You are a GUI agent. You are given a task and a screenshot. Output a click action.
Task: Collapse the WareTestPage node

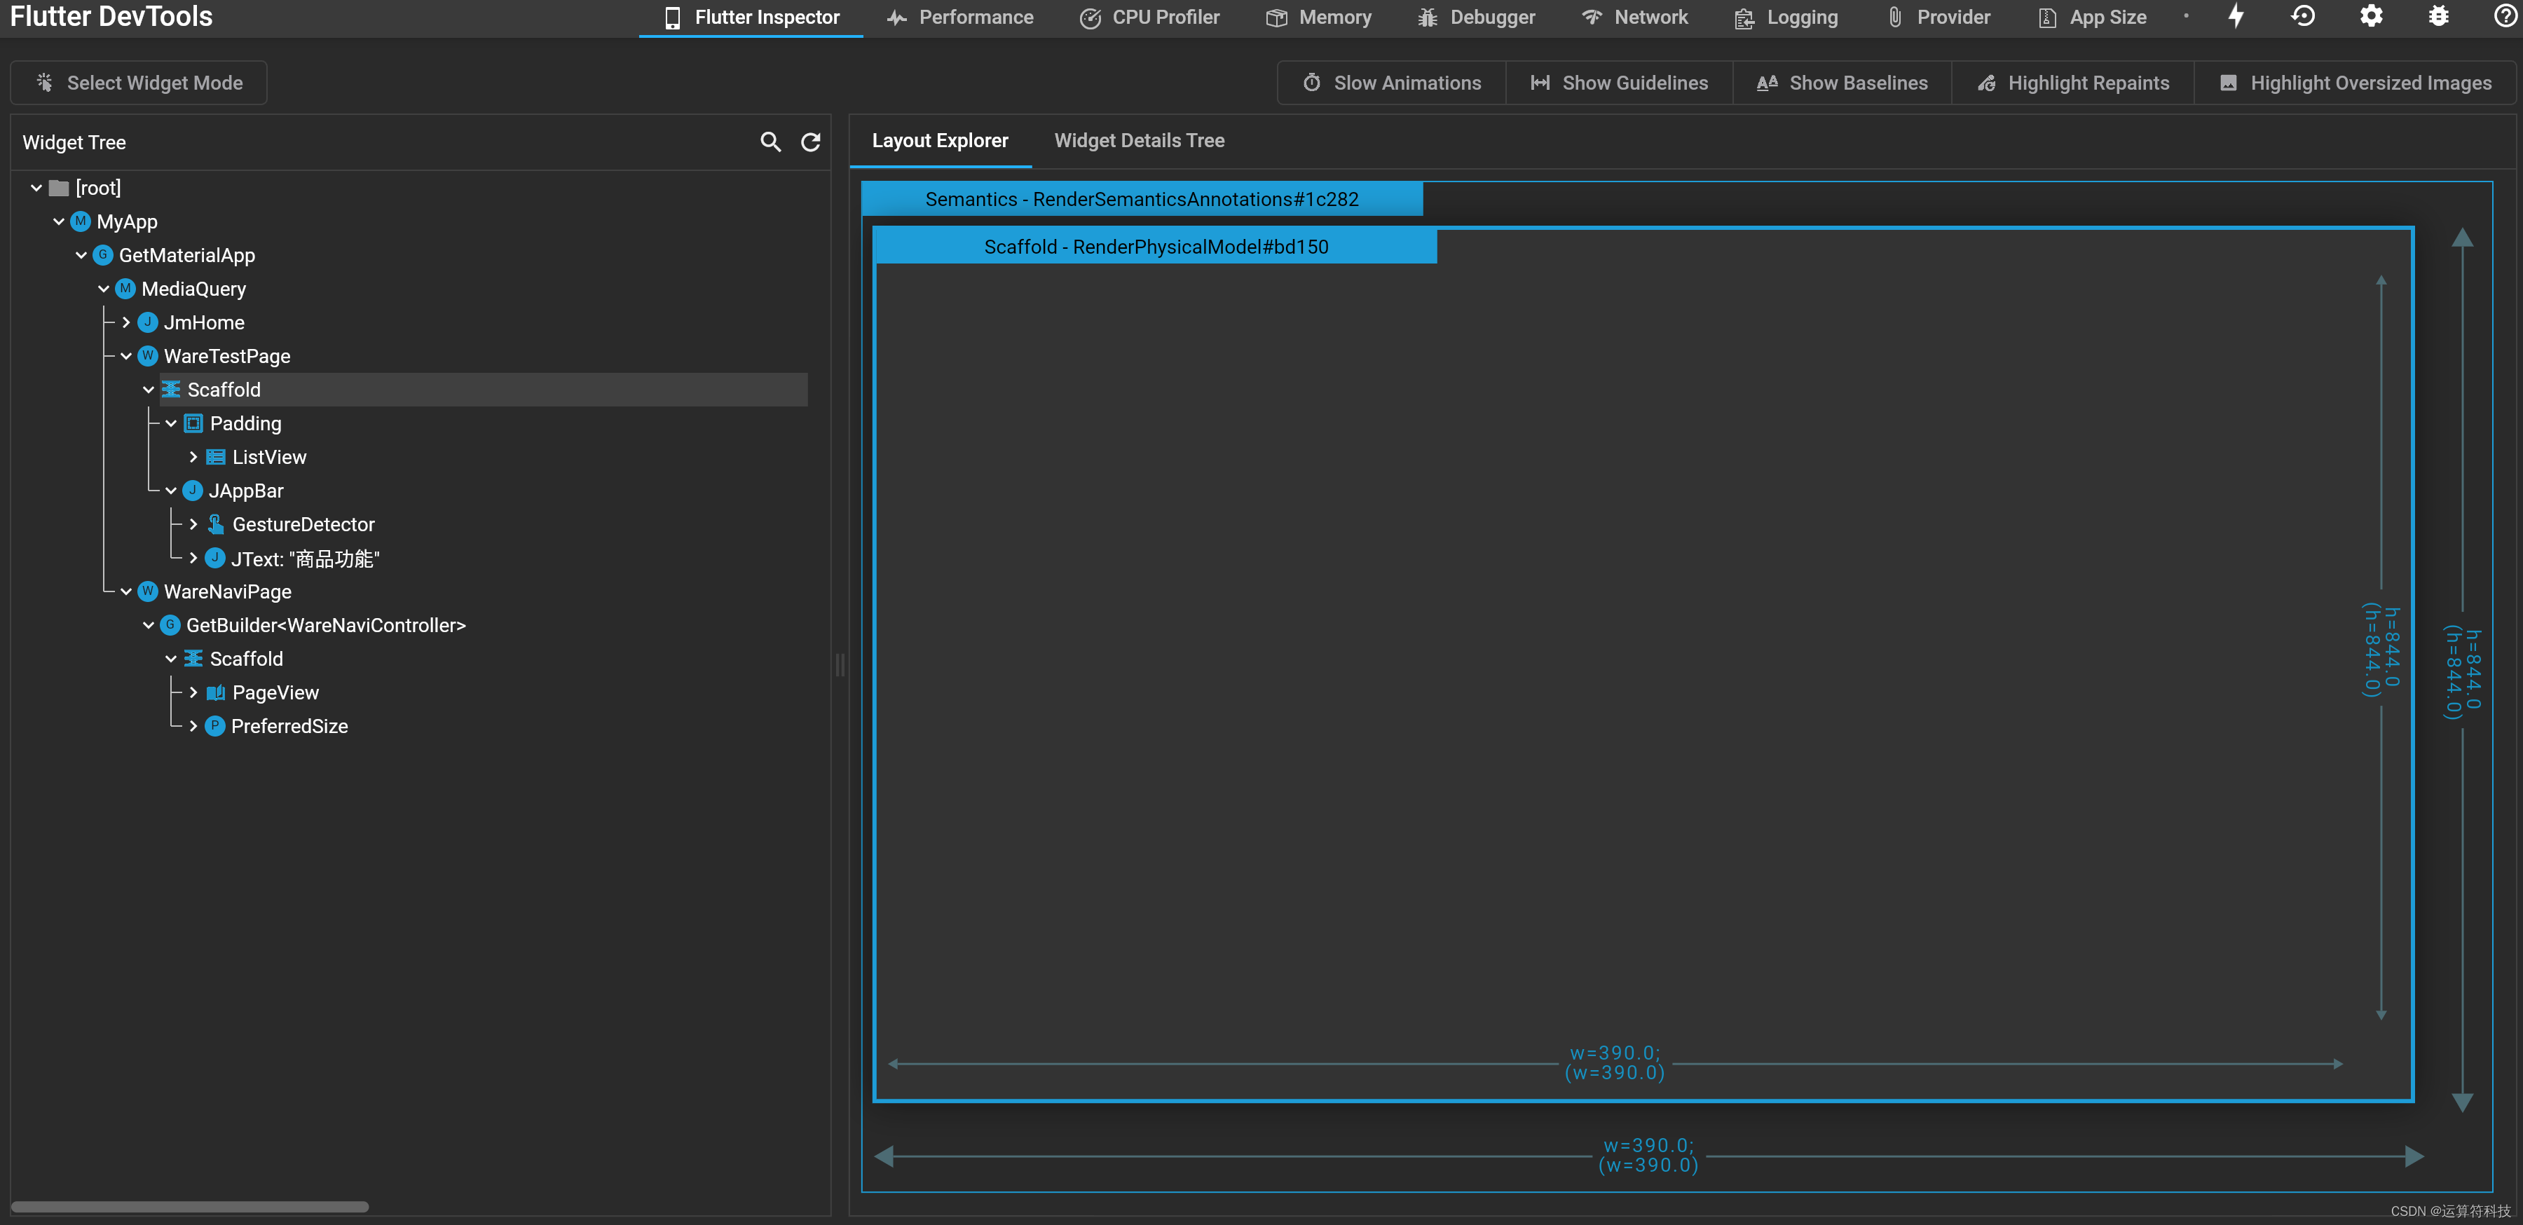[126, 357]
